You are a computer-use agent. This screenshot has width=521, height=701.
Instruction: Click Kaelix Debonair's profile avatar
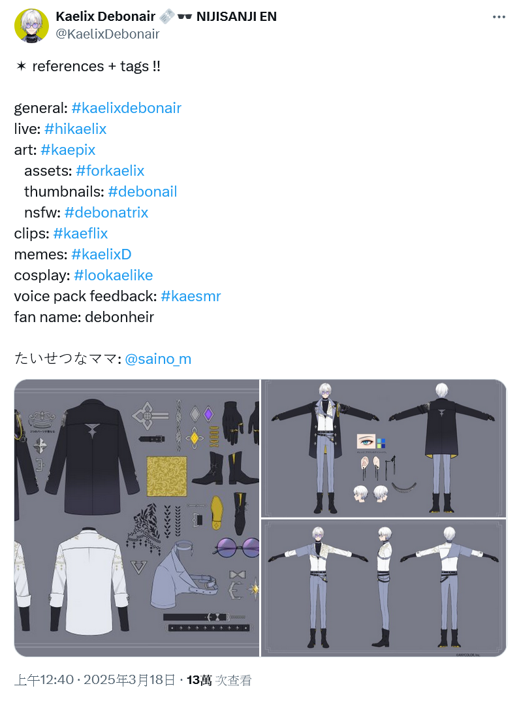pos(31,25)
